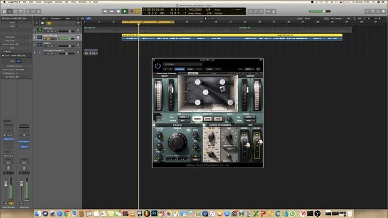This screenshot has width=388, height=218.
Task: Open the Editors scissors button
Action: click(39, 12)
